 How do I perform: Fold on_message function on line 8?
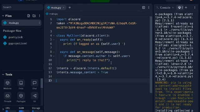[54, 52]
